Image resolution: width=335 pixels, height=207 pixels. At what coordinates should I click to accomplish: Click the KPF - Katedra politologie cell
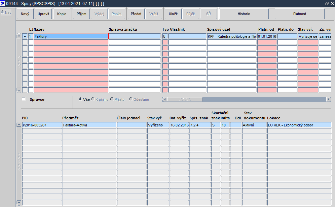pos(232,36)
